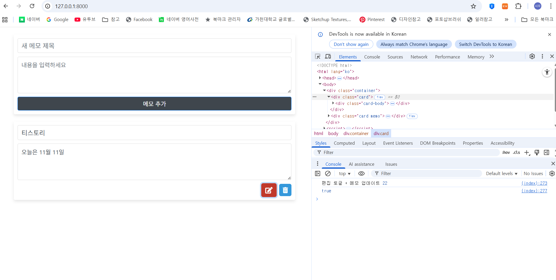View the site information icon in address bar

[x=48, y=6]
